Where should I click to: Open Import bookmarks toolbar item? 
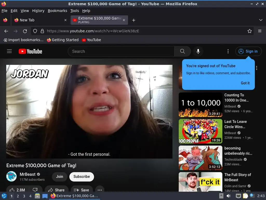click(23, 40)
